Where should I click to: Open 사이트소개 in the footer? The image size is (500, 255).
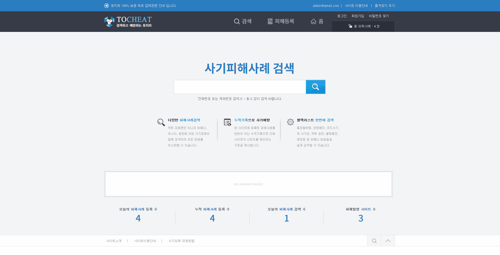pyautogui.click(x=114, y=241)
